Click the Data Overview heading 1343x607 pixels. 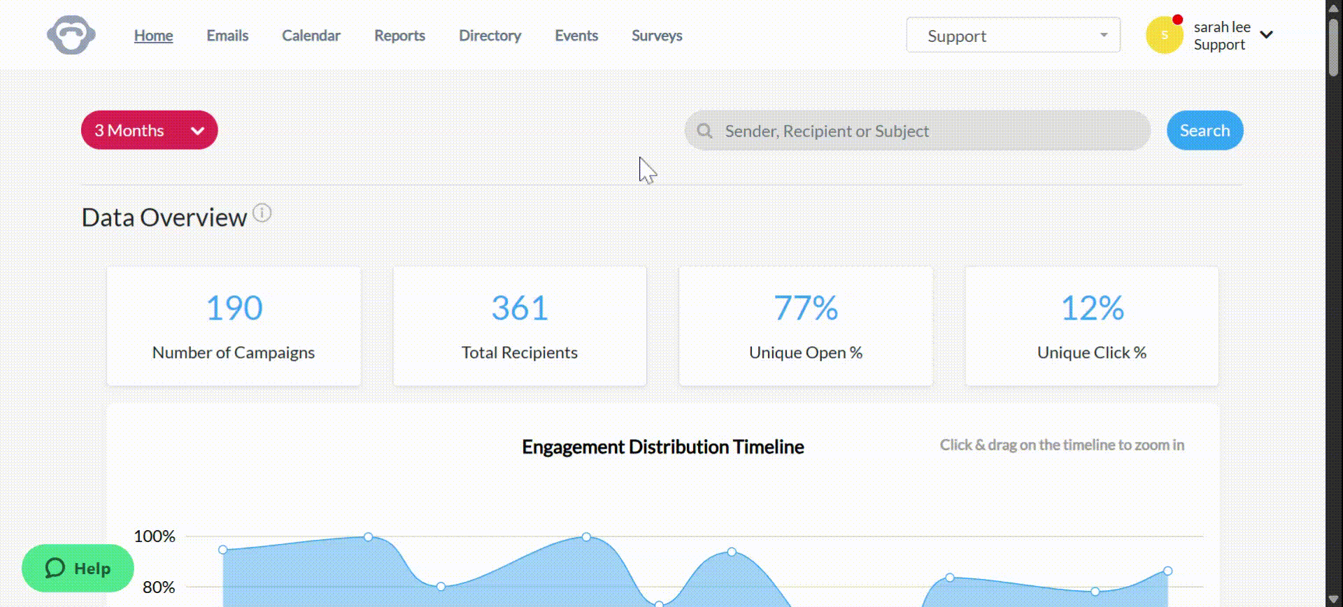[x=164, y=217]
